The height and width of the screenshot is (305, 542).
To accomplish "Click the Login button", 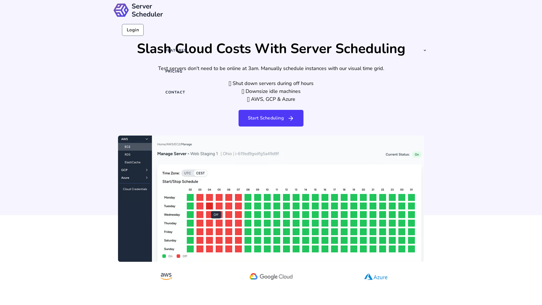I will tap(133, 30).
